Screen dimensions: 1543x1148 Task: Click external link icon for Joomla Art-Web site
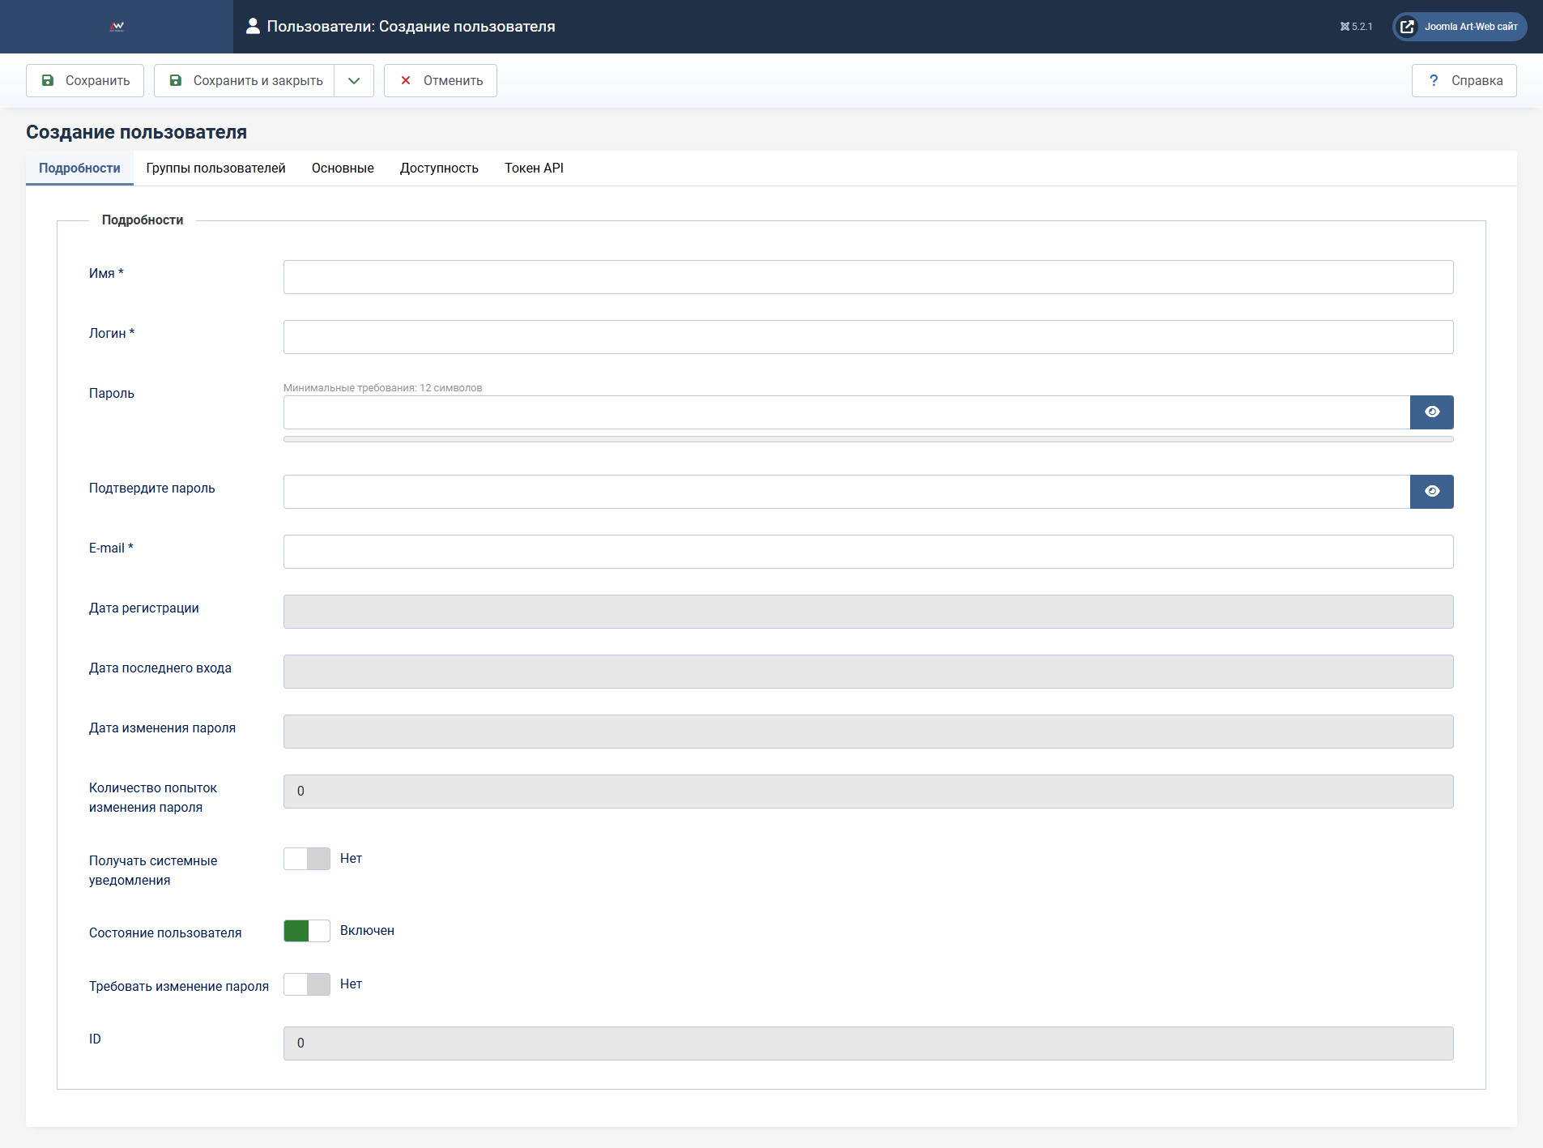(x=1408, y=27)
